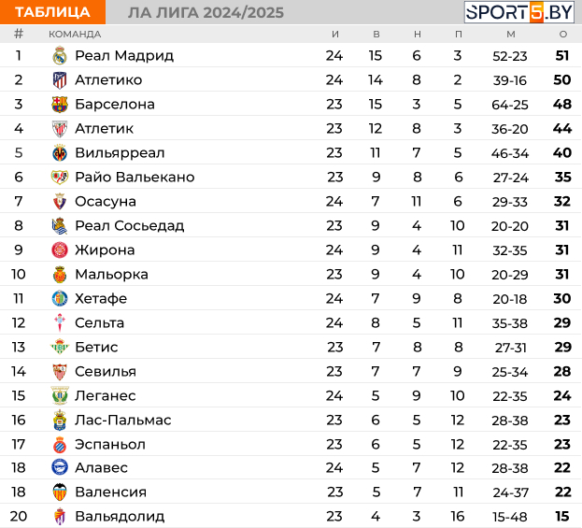
Task: Select the Atletico Madrid crest icon
Action: point(60,80)
